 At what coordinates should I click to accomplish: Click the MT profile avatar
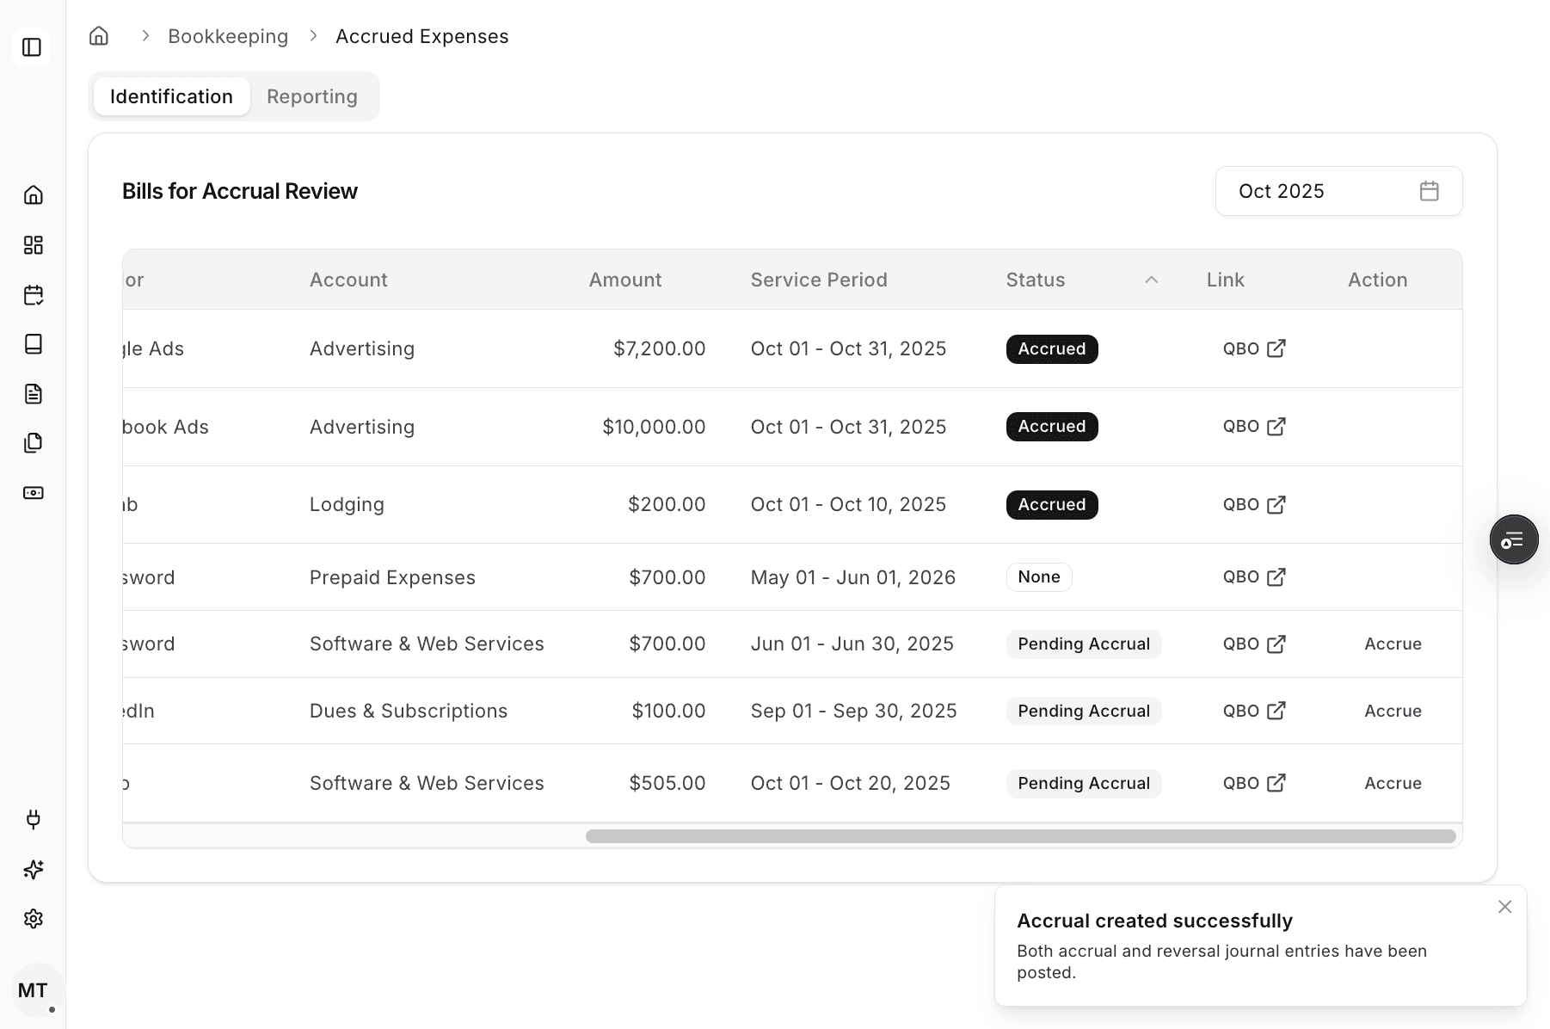35,990
